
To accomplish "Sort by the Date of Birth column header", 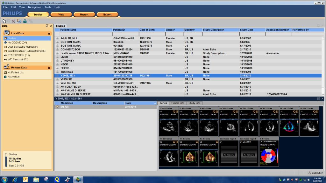I will [152, 30].
